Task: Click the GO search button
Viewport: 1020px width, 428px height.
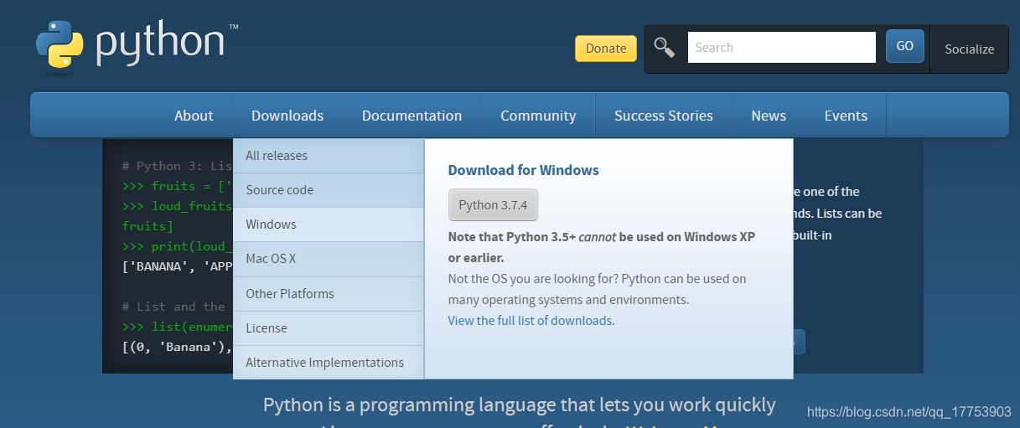Action: [x=905, y=46]
